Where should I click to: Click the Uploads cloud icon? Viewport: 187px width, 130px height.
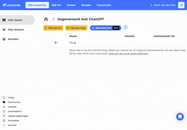click(x=4, y=107)
